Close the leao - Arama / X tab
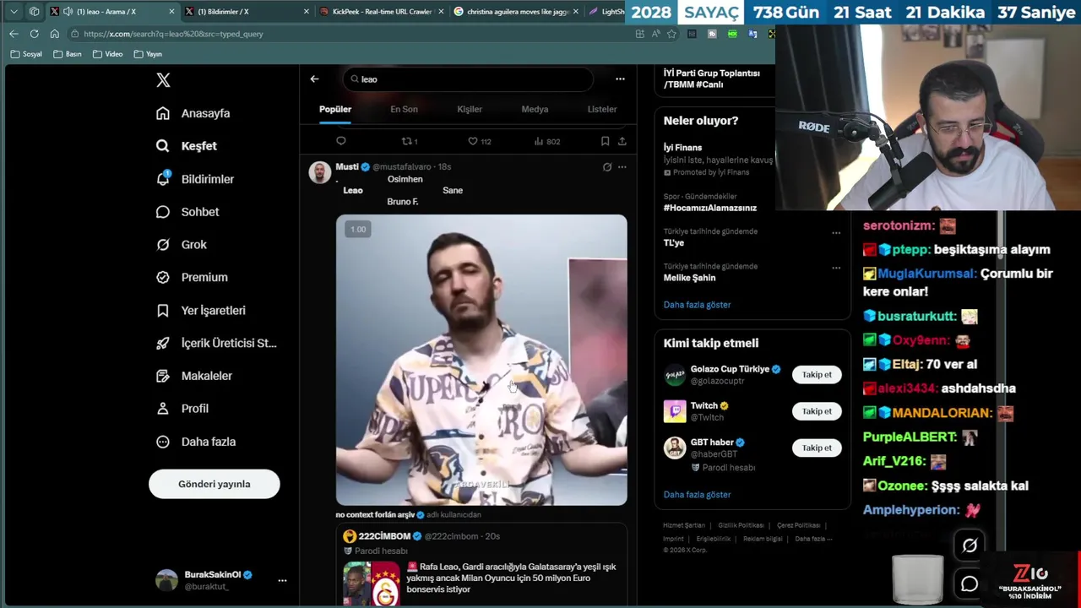 [x=172, y=12]
